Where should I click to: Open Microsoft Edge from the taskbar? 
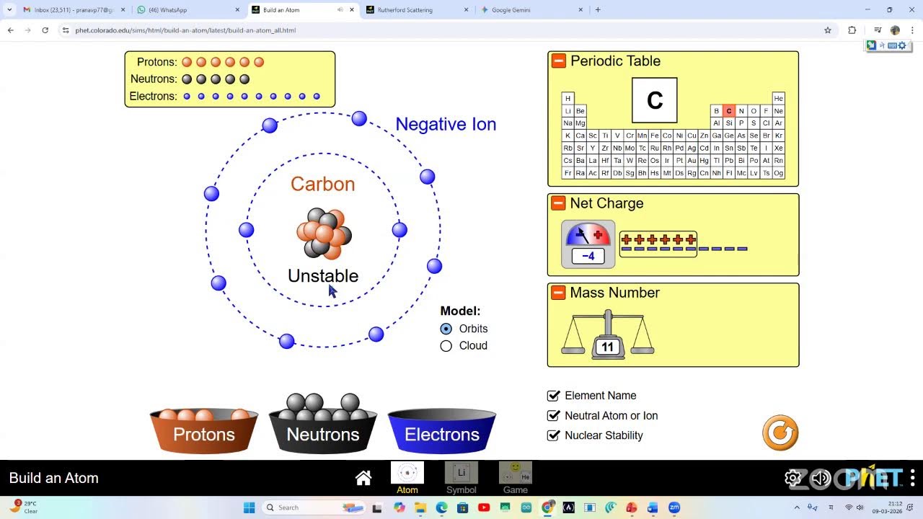(x=441, y=507)
